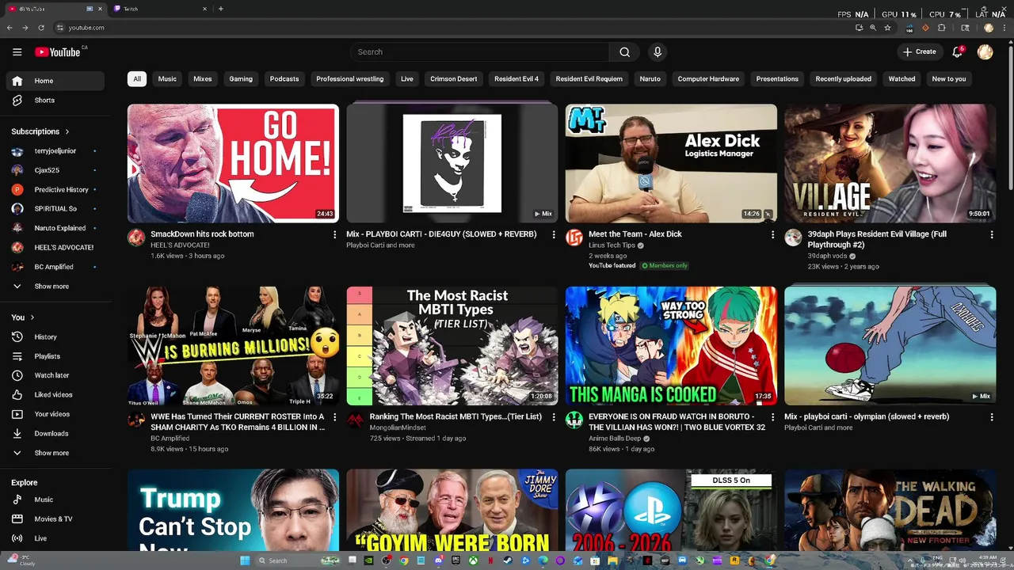
Task: Open the Alex Dick video thumbnail
Action: coord(671,163)
